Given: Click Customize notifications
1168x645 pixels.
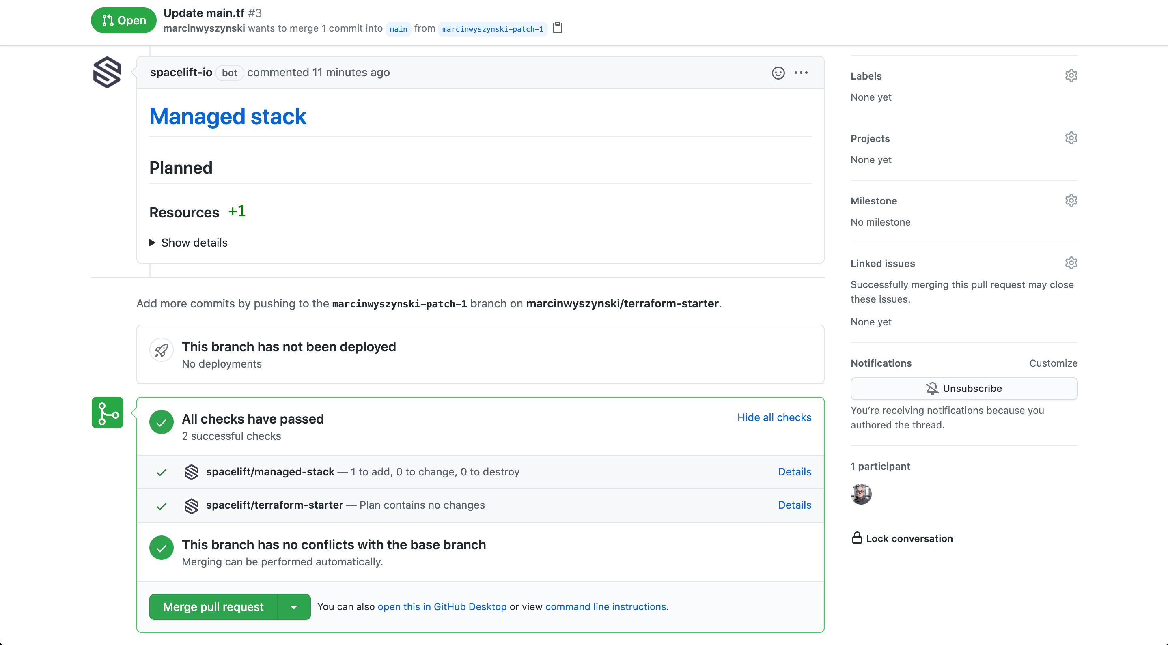Looking at the screenshot, I should point(1053,363).
